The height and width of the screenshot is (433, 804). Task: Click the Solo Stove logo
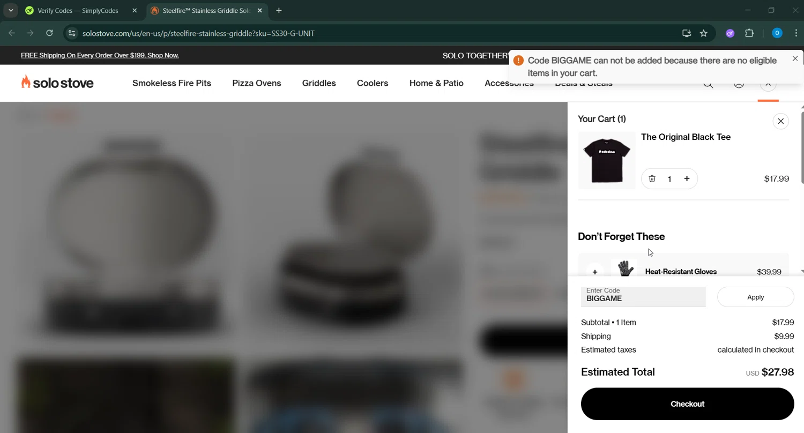57,83
